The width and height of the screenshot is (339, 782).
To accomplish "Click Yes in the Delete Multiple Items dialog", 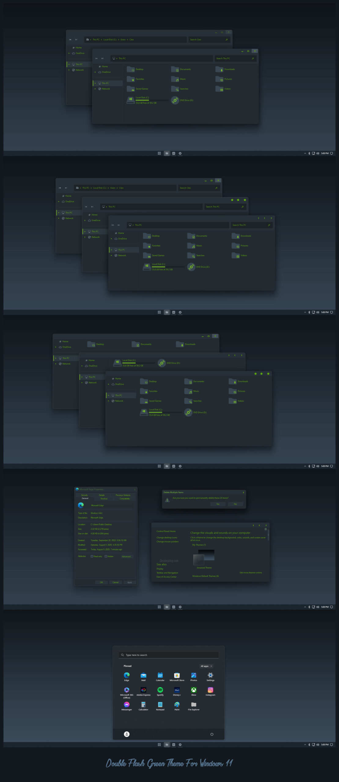I will pyautogui.click(x=218, y=504).
